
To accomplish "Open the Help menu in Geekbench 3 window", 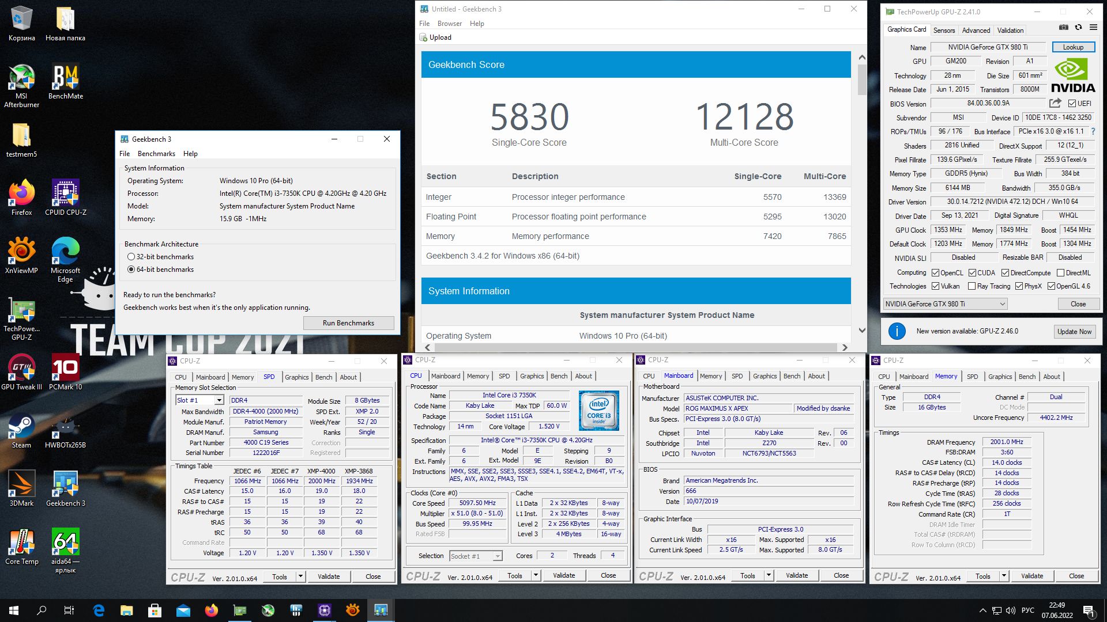I will click(x=190, y=154).
